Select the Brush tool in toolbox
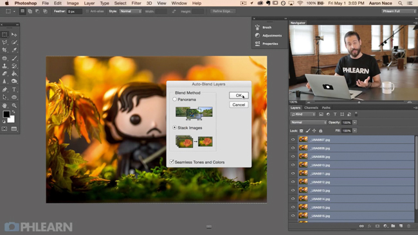 14,58
